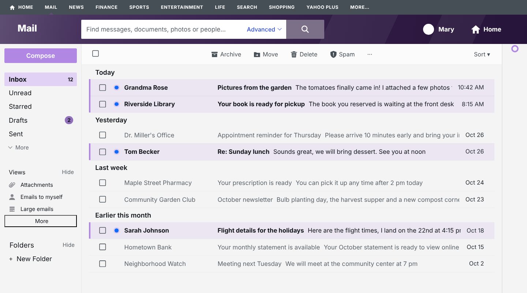
Task: Click the plus icon for New Folder
Action: [11, 259]
